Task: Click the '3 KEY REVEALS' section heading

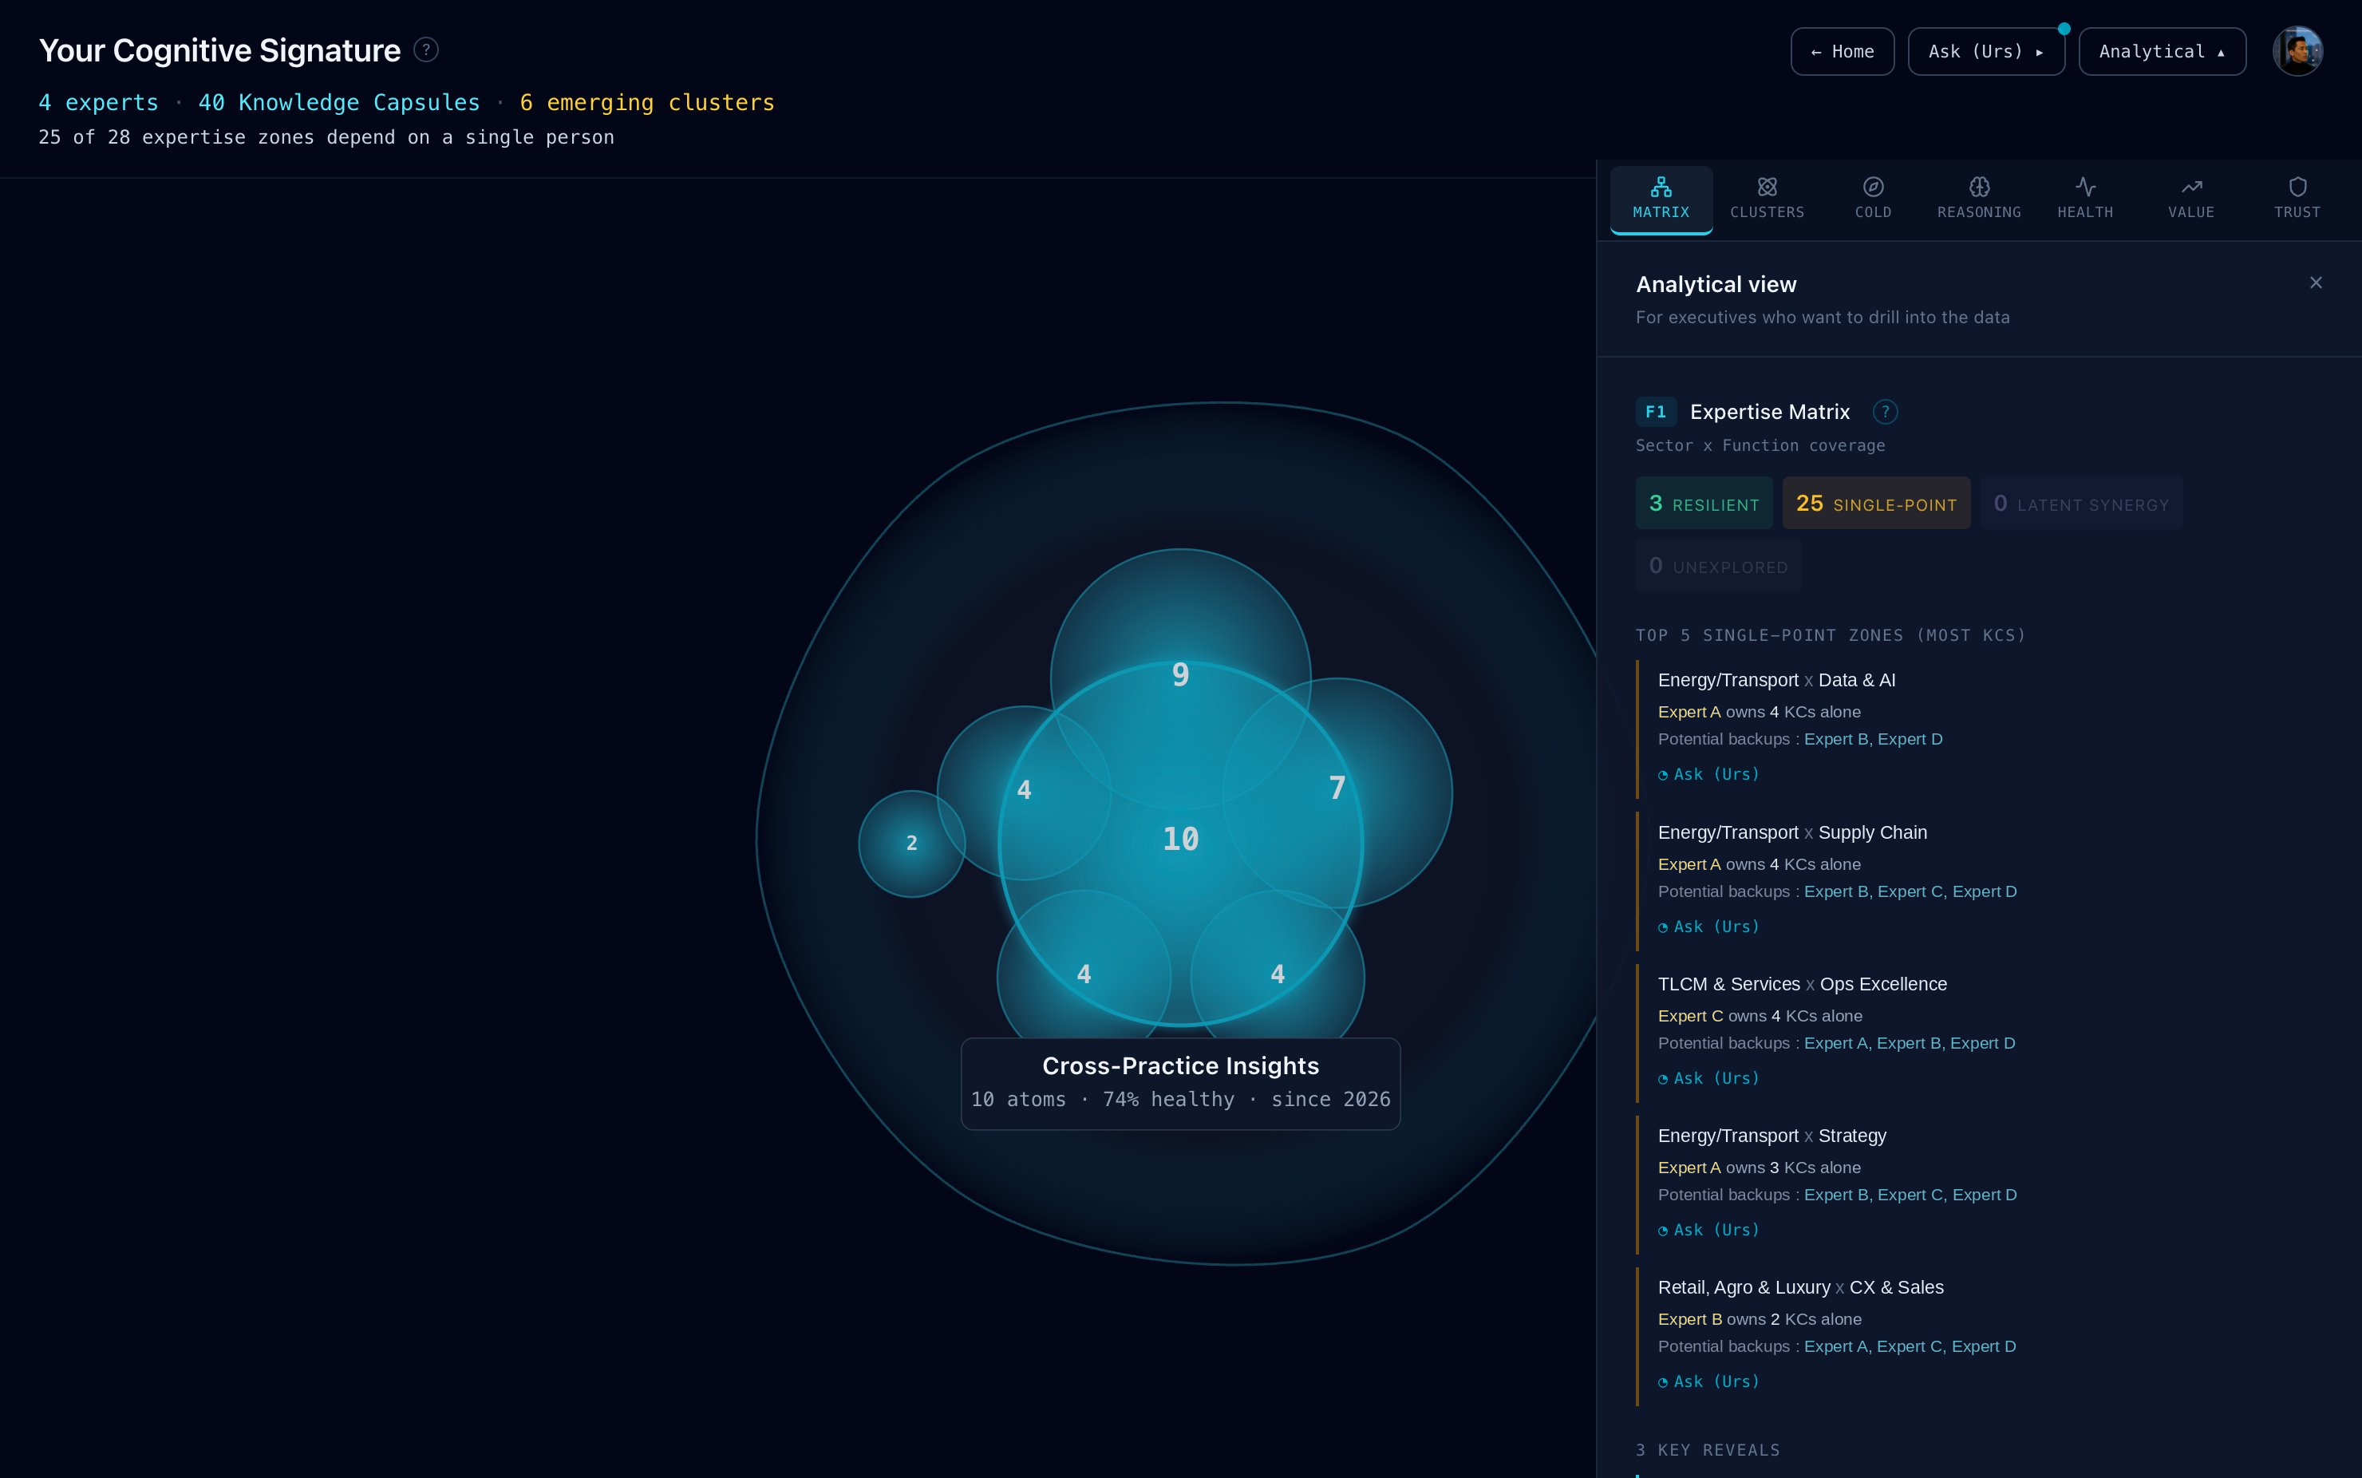Action: (x=1707, y=1449)
